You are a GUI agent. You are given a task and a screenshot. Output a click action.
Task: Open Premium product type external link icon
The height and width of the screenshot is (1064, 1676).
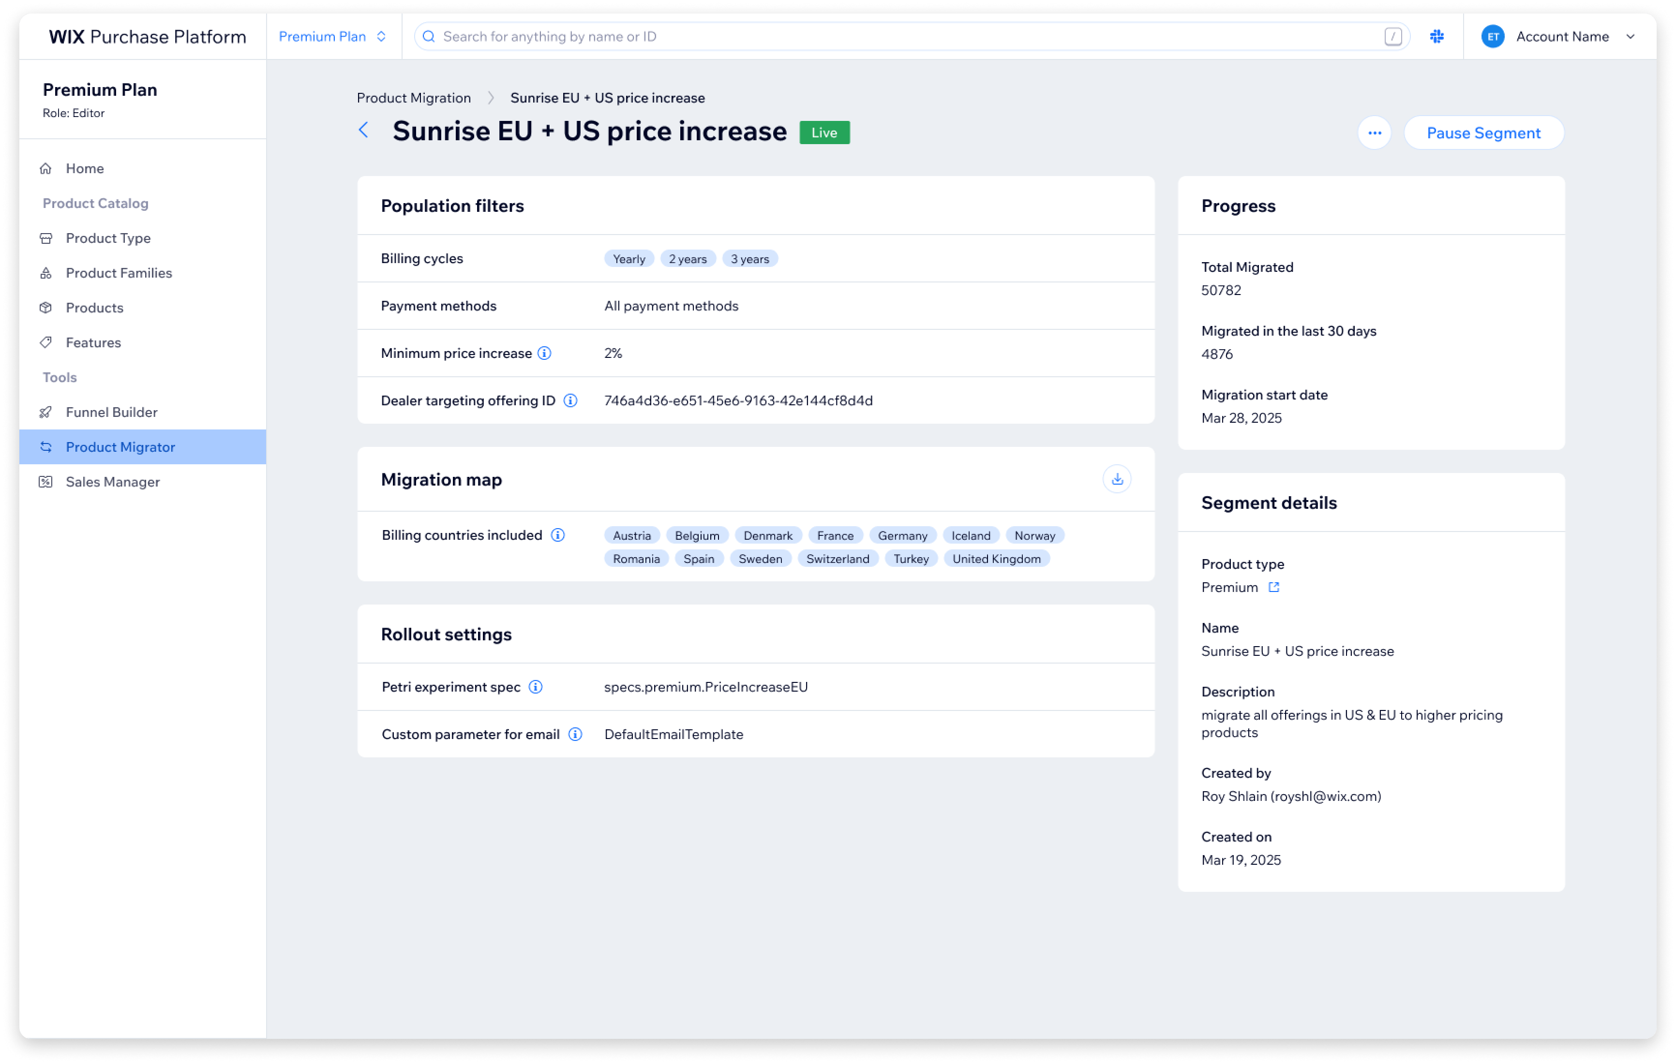tap(1273, 587)
